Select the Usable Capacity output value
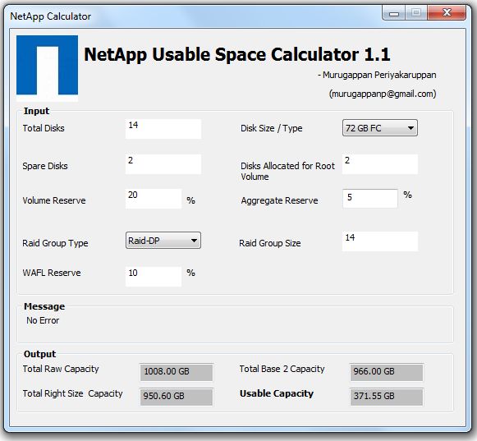477x441 pixels. click(x=387, y=397)
